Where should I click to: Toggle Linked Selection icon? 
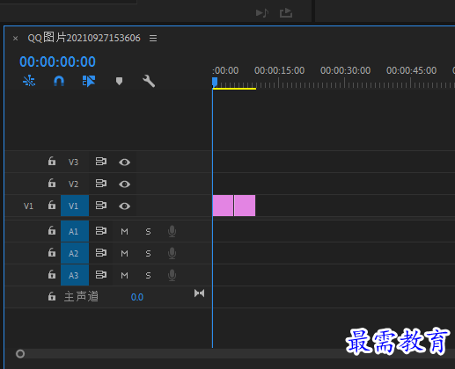click(x=89, y=81)
